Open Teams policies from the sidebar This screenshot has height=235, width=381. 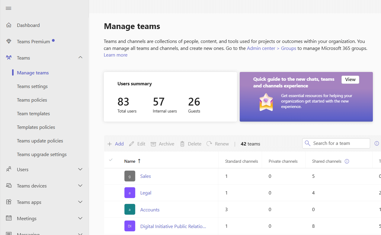point(32,100)
